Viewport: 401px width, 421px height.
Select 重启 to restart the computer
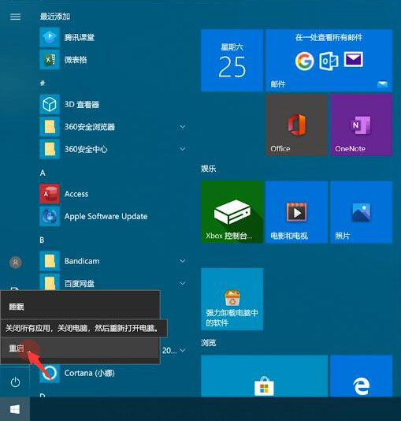(x=80, y=348)
